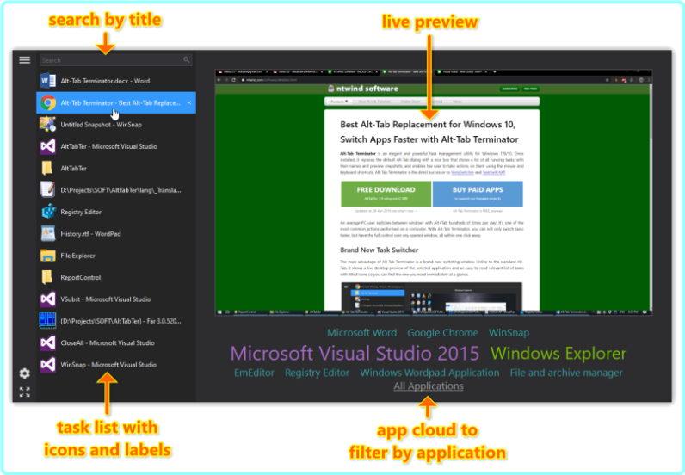Select 'History.rtf - WordPad' task

click(90, 234)
